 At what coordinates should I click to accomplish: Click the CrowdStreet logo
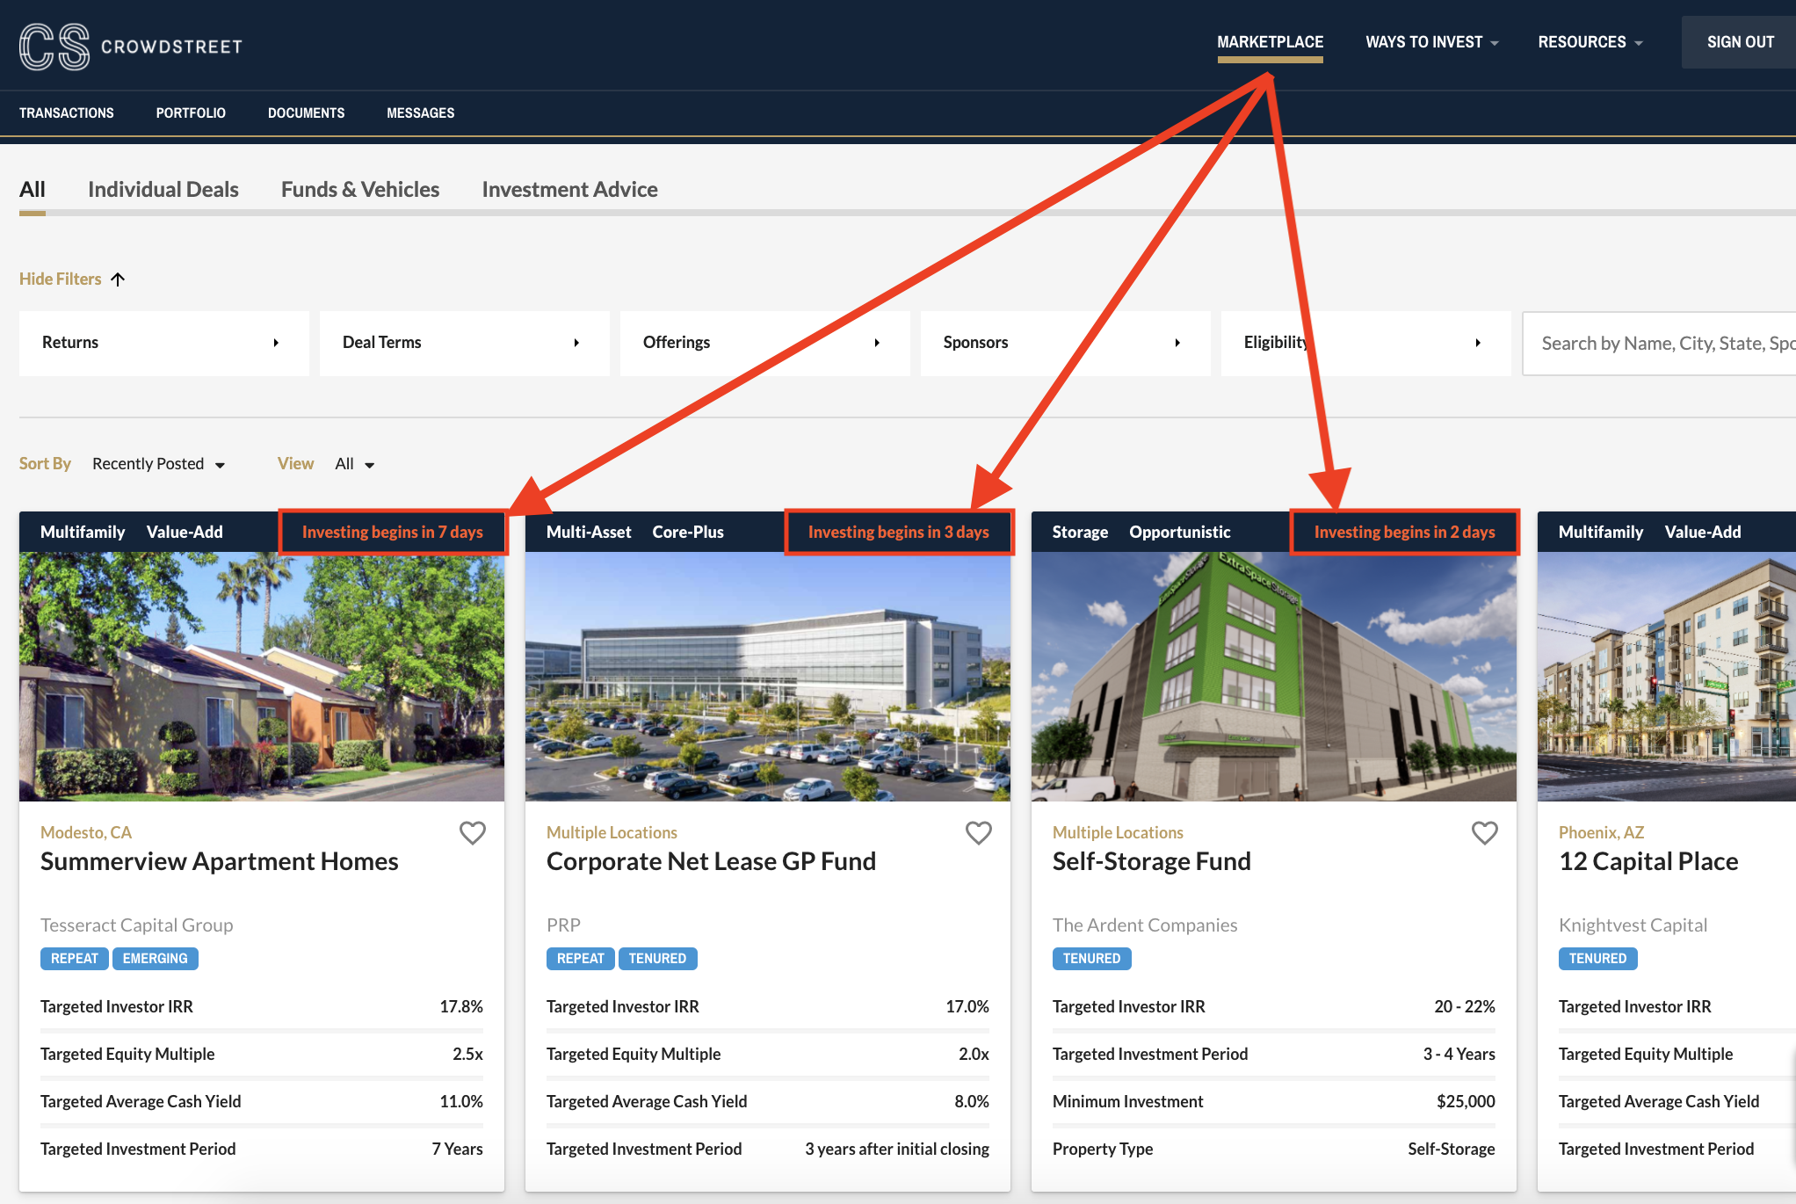pos(131,46)
